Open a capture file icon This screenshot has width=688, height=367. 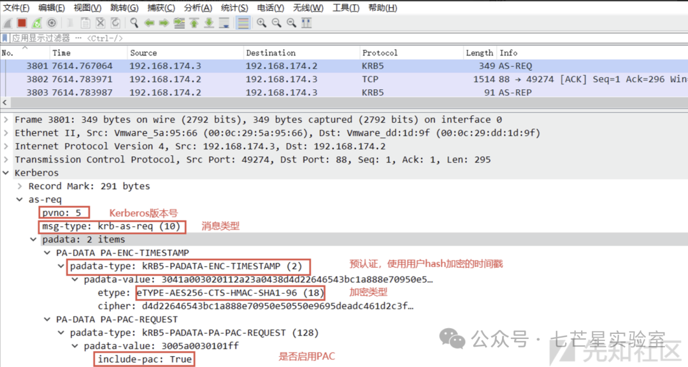70,23
